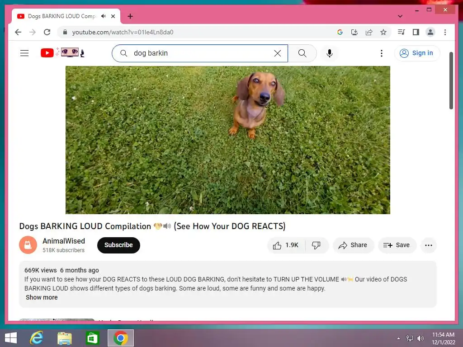The height and width of the screenshot is (347, 463).
Task: Go back to the previous page
Action: pos(18,32)
